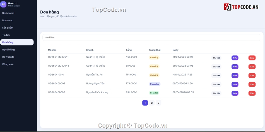Click customer name Hoàng Ngọc Yến

point(95,83)
